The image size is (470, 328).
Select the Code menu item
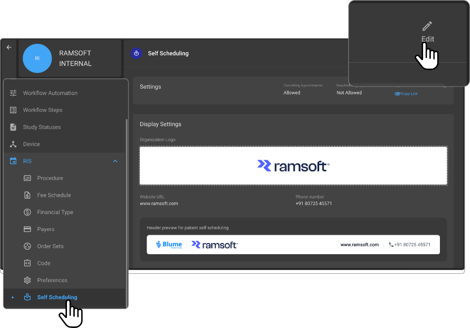44,263
